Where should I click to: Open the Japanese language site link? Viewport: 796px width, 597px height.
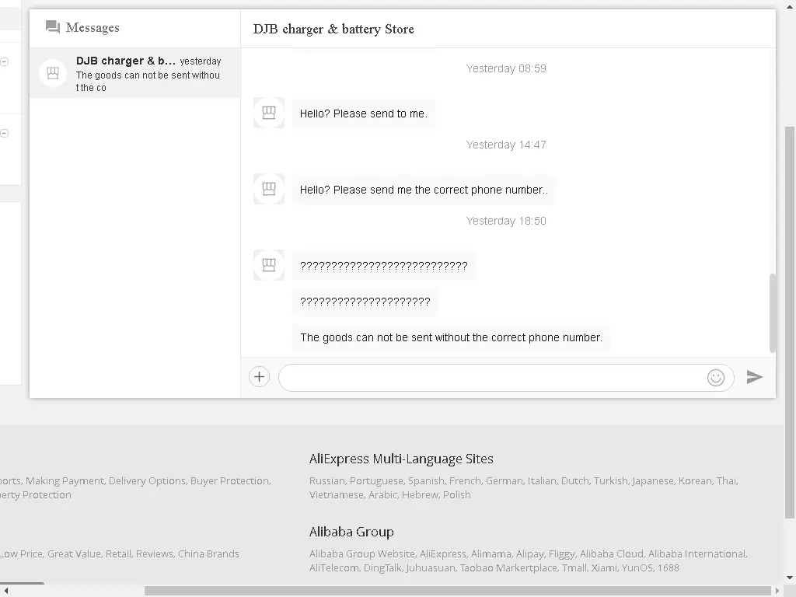653,480
